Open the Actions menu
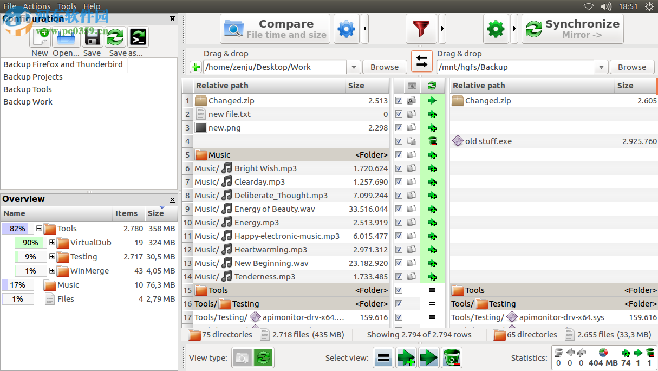Image resolution: width=658 pixels, height=371 pixels. (36, 6)
